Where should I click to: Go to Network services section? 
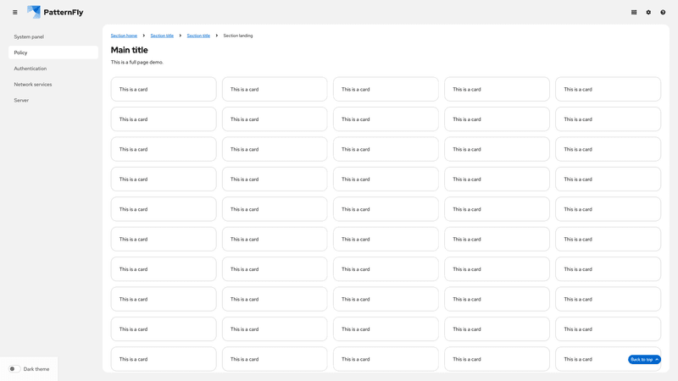tap(33, 85)
